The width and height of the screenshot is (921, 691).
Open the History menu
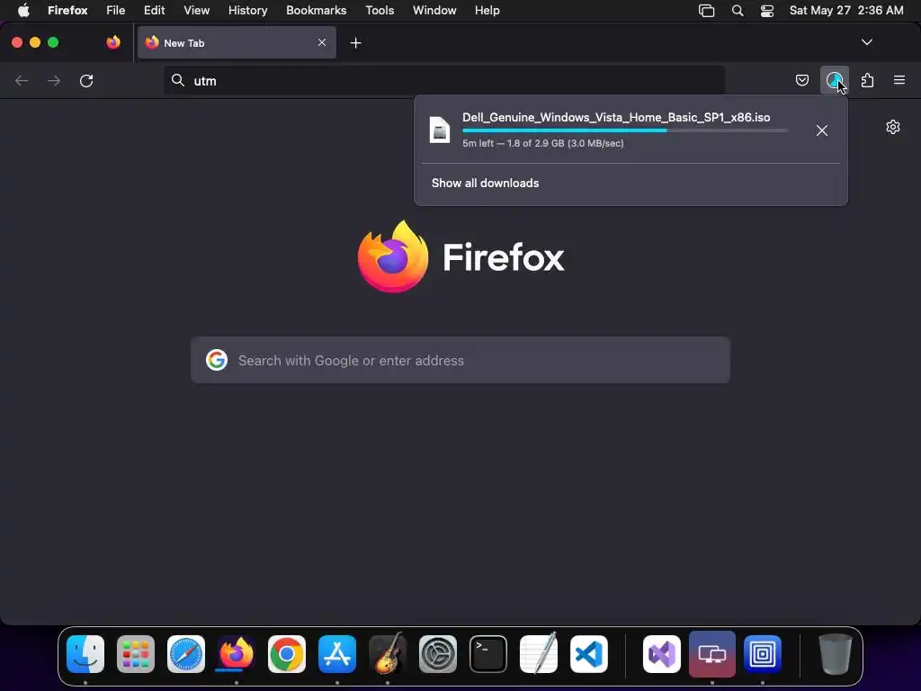pyautogui.click(x=248, y=11)
